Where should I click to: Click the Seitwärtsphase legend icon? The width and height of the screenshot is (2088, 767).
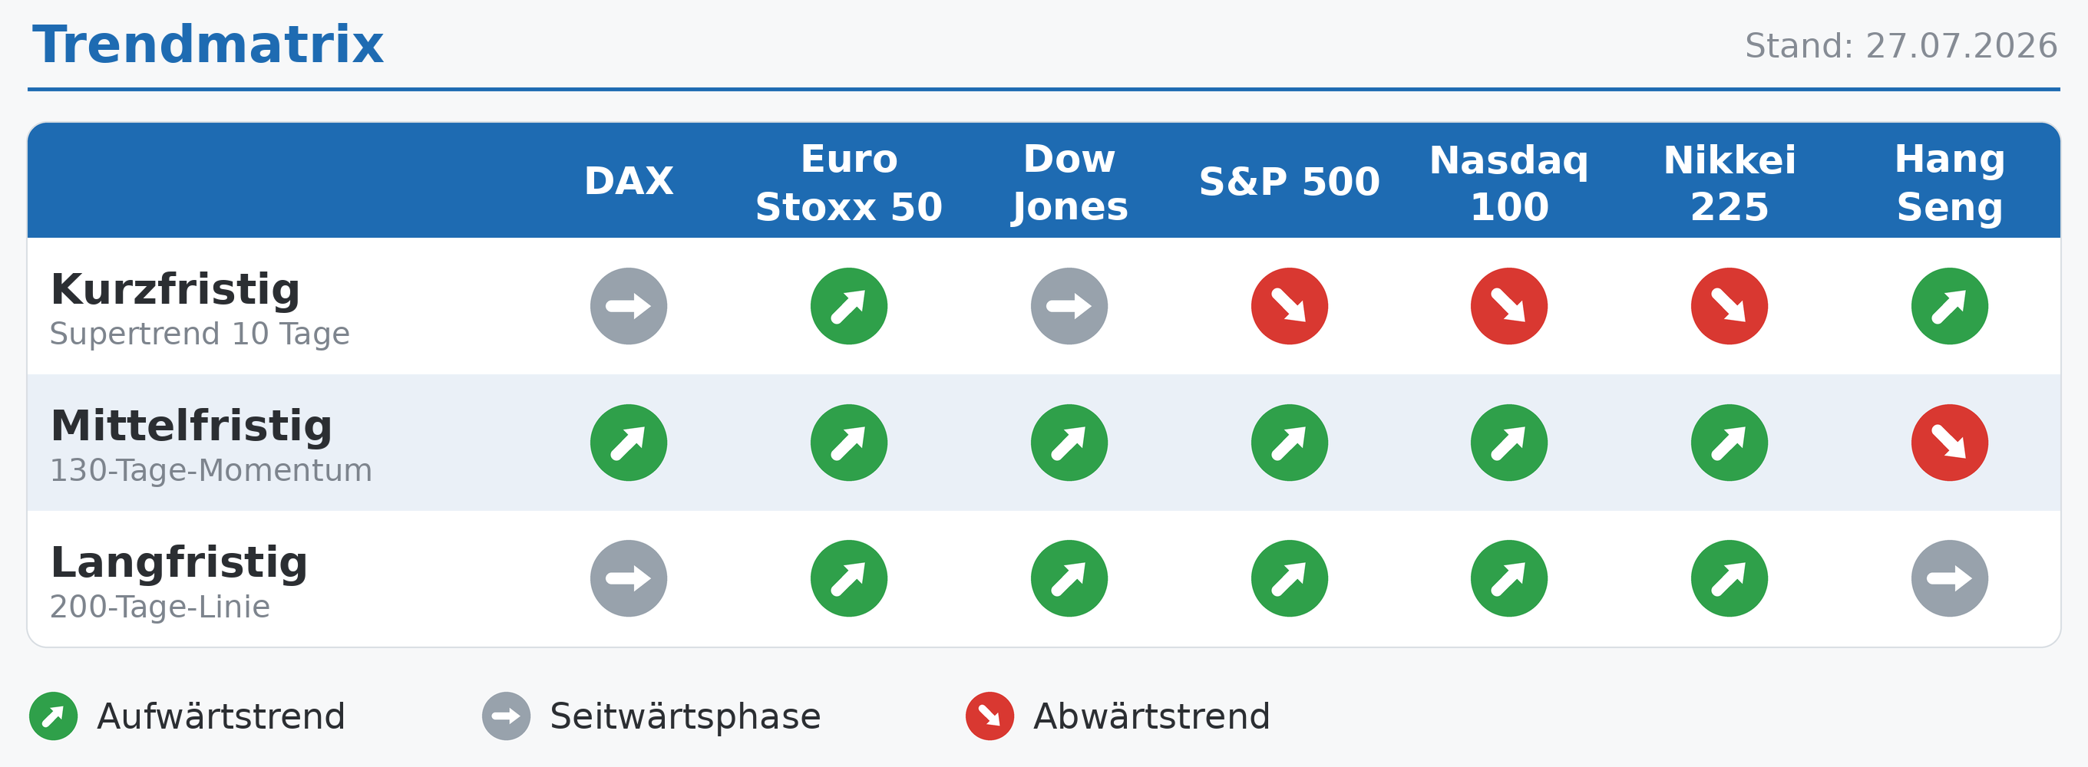pos(506,716)
